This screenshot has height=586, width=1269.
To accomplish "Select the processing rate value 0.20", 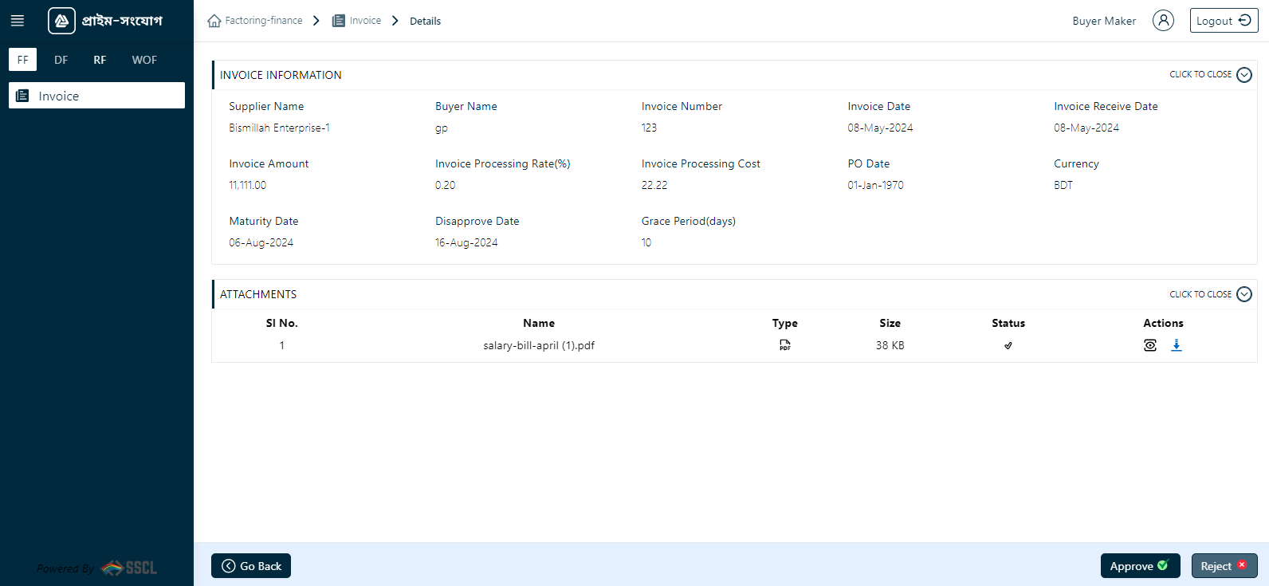I will [446, 185].
